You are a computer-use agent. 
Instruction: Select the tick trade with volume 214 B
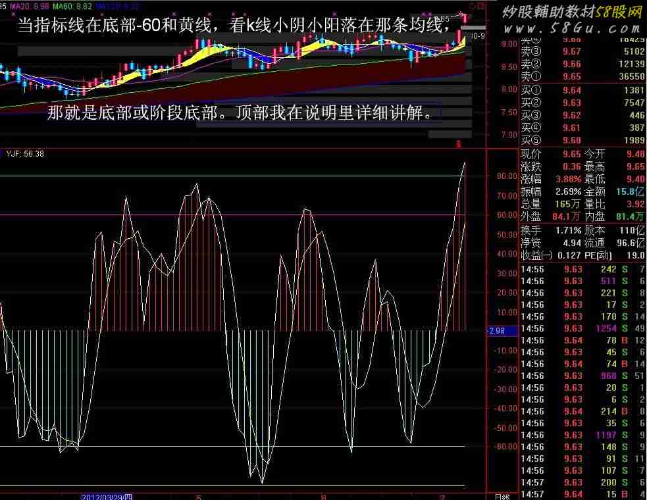(x=582, y=411)
